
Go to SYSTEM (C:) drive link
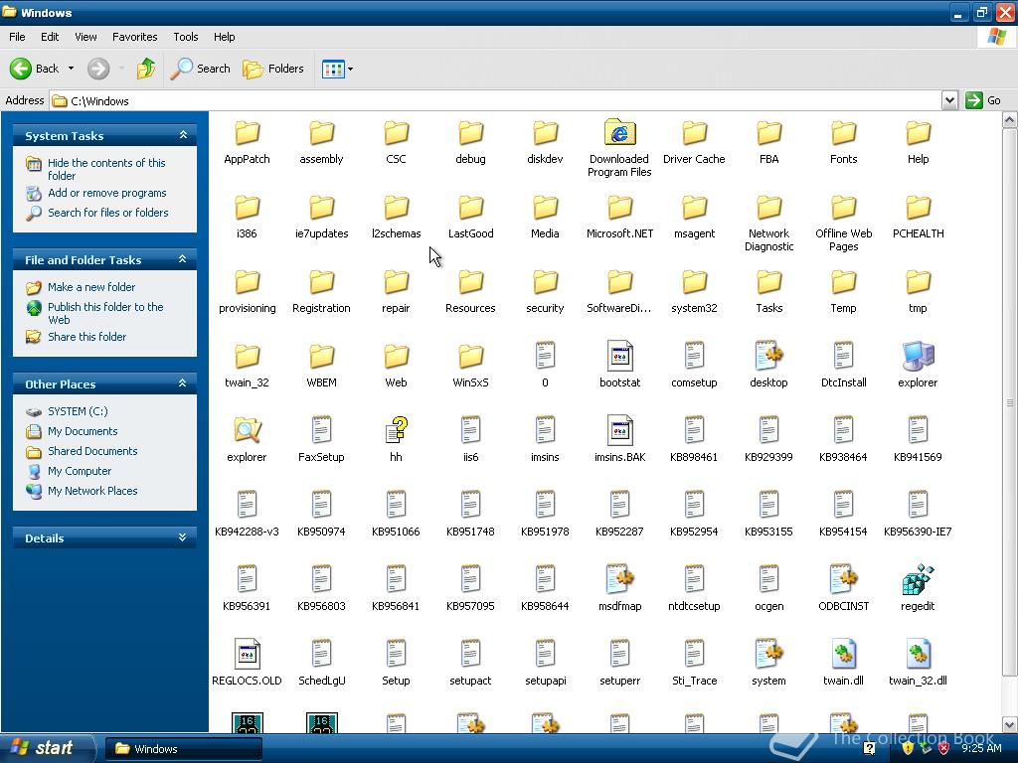[78, 410]
